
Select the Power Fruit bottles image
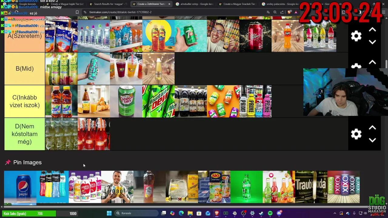85,187
